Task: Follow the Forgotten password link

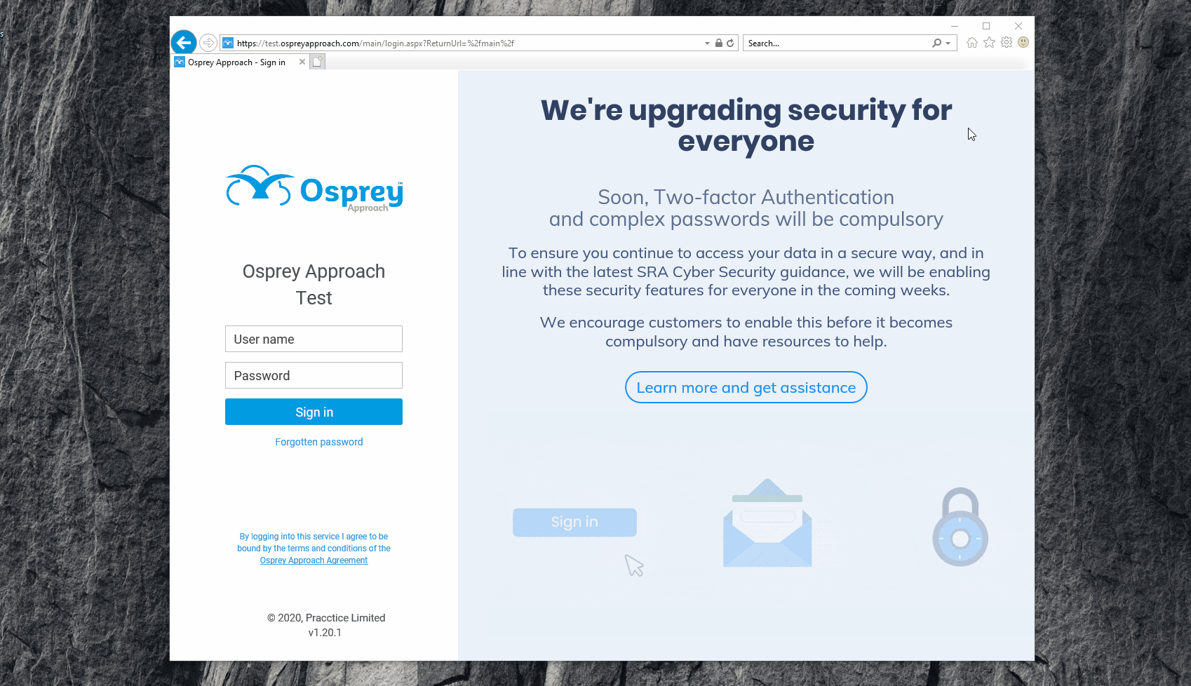Action: point(319,442)
